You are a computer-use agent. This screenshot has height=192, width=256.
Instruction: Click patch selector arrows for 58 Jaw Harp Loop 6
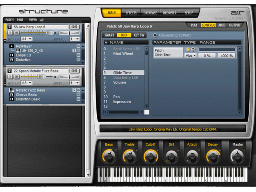tap(10, 27)
